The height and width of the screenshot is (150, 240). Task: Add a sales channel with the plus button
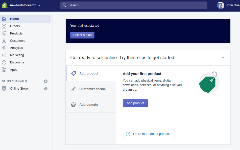(x=46, y=81)
